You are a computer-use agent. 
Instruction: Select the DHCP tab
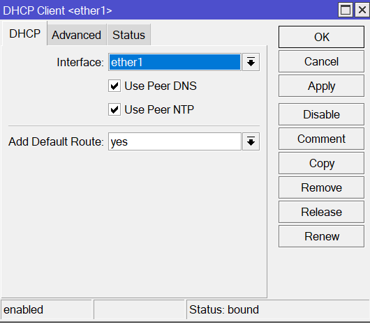pyautogui.click(x=24, y=33)
